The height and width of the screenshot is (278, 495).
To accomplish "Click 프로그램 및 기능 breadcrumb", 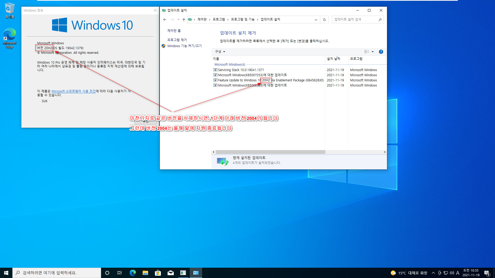I will (243, 20).
